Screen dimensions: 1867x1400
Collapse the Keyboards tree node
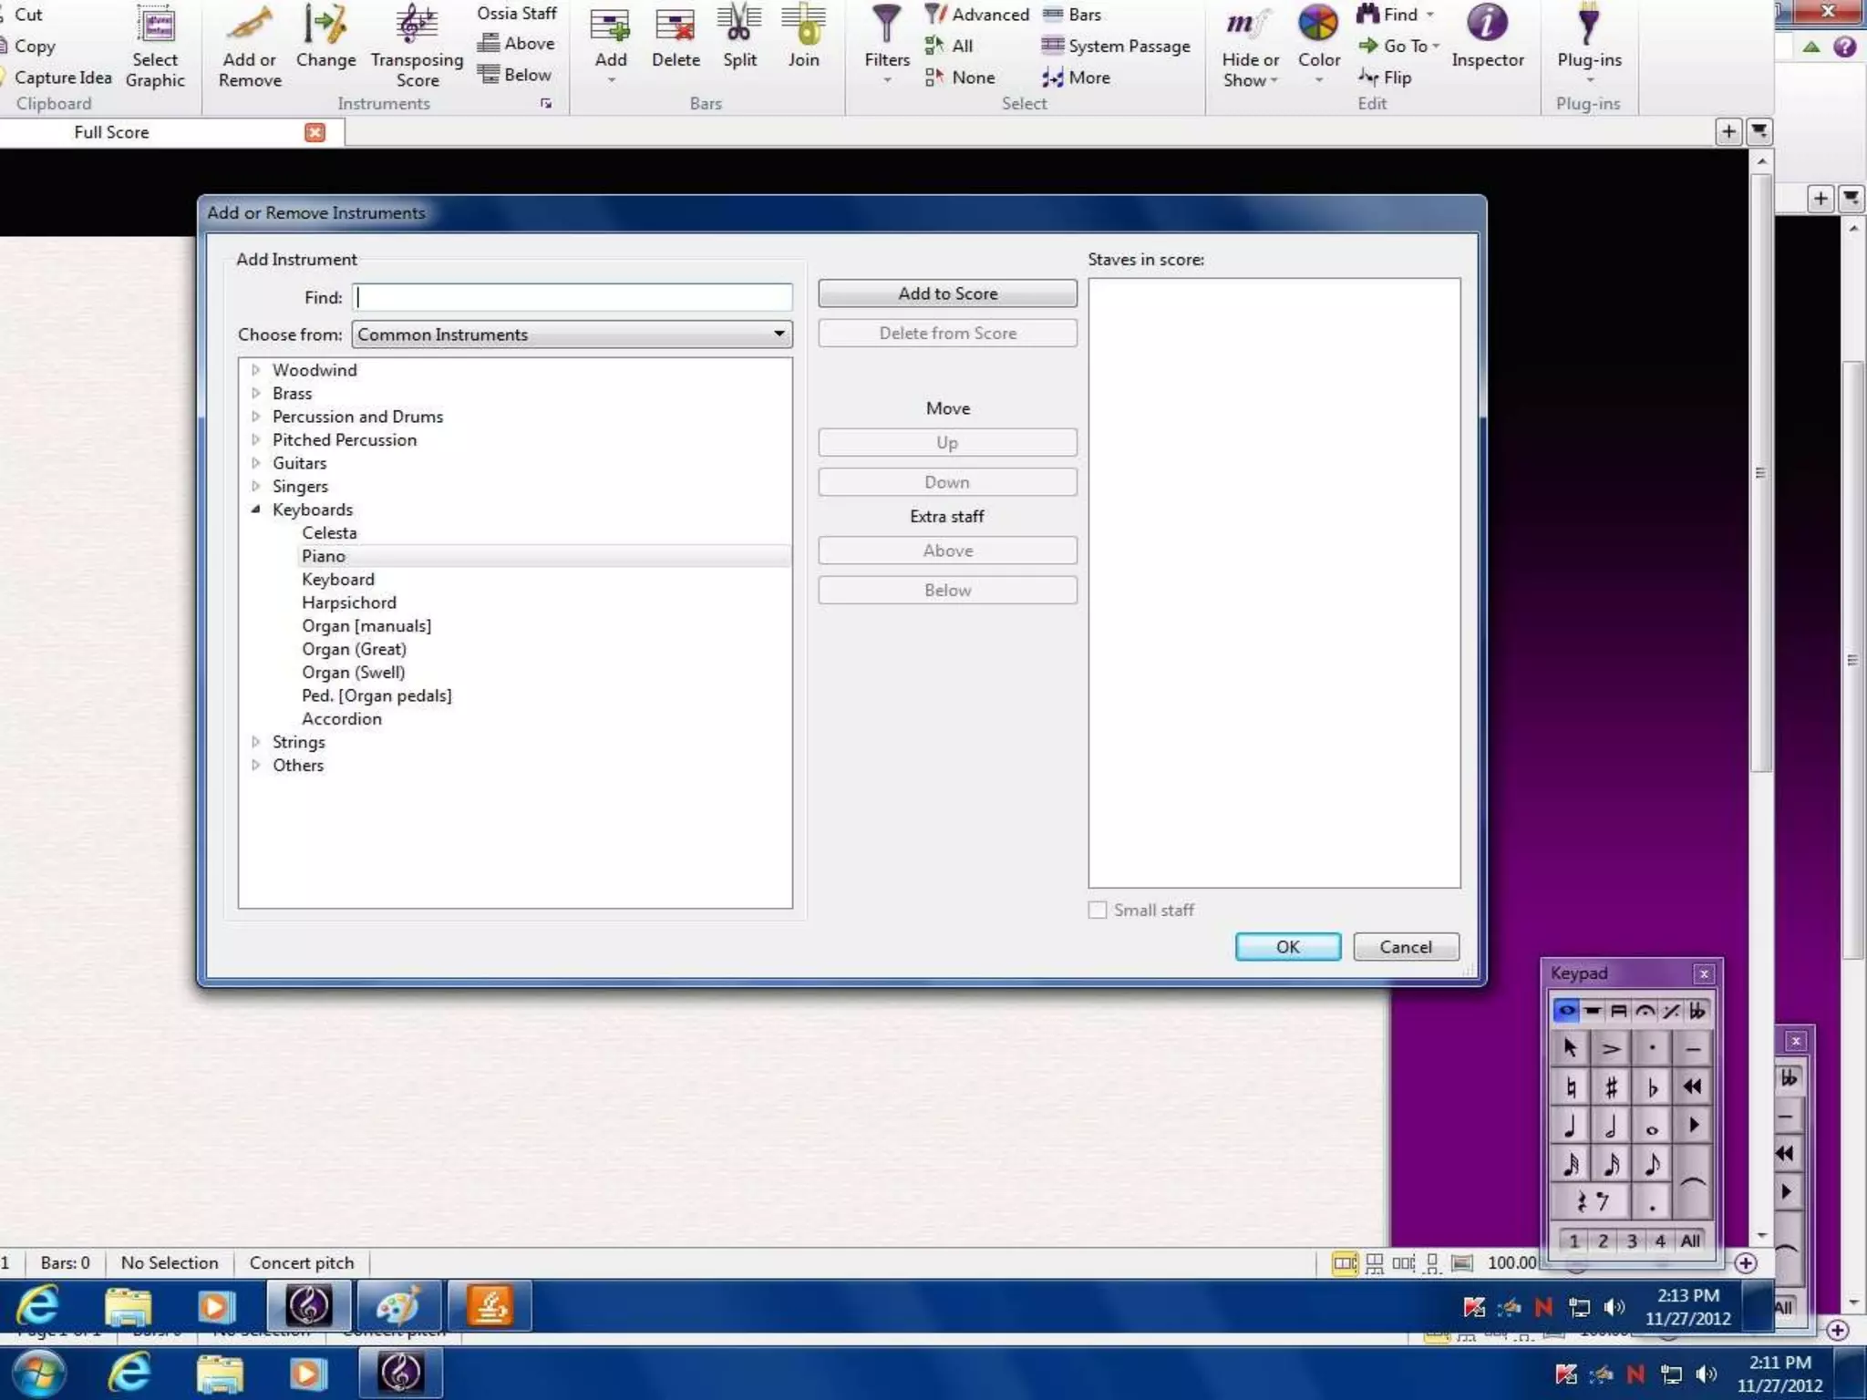coord(256,510)
